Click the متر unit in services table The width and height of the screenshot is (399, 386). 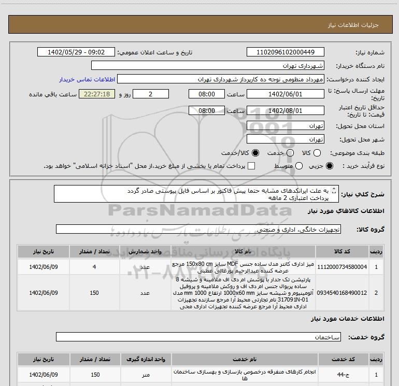tap(146, 375)
